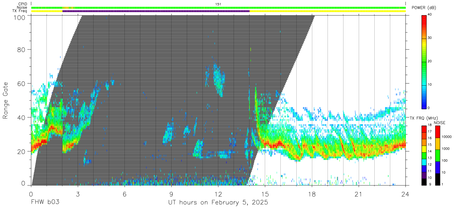Click the 20 tick on the POWER colorbar
This screenshot has height=210, width=456.
[x=430, y=61]
